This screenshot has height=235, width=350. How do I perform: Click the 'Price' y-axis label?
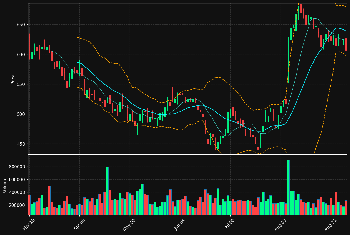[x=13, y=79]
